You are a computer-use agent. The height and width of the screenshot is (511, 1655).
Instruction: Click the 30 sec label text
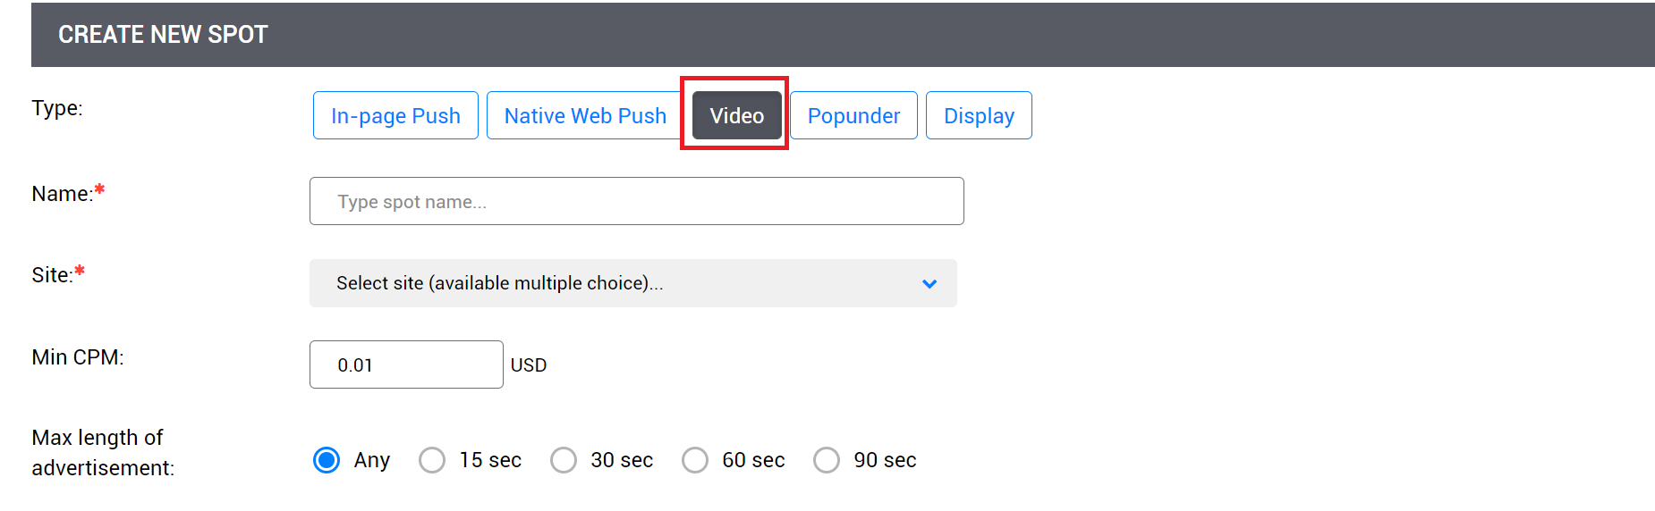(622, 460)
